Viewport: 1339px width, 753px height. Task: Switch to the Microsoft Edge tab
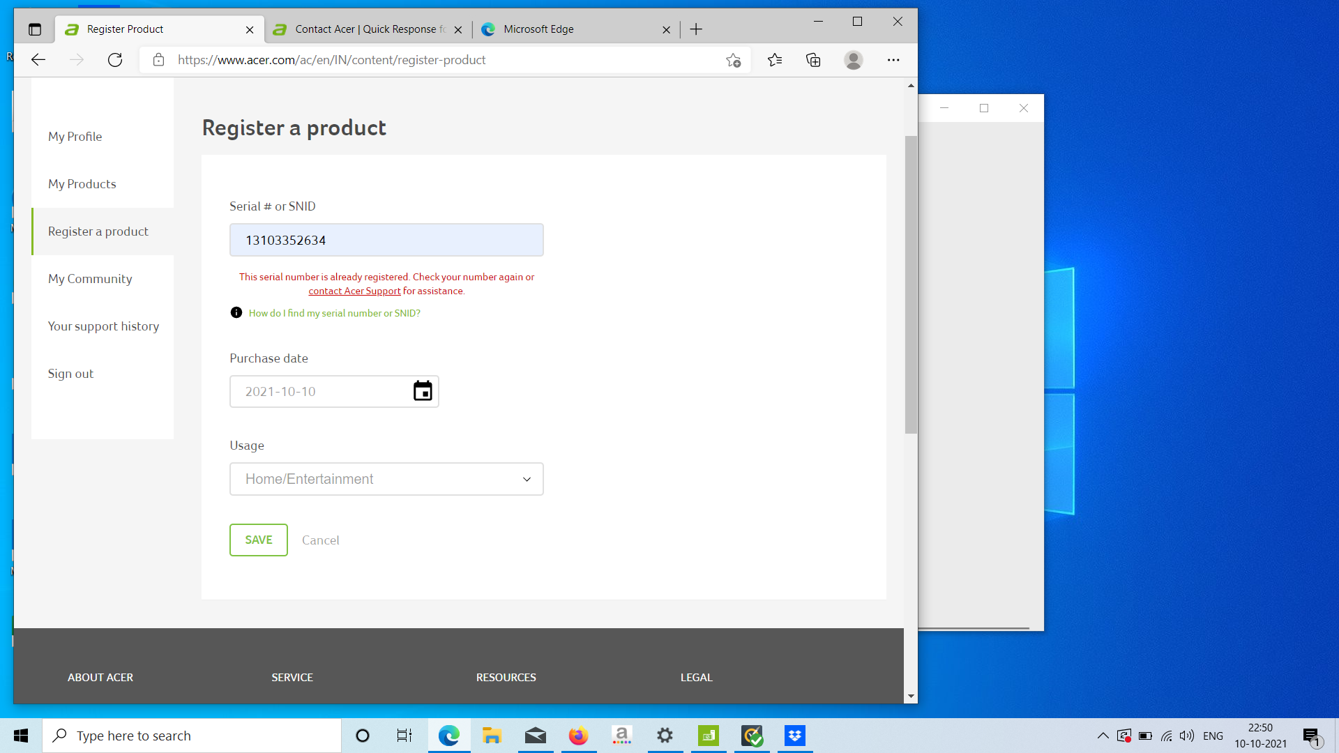(x=576, y=29)
